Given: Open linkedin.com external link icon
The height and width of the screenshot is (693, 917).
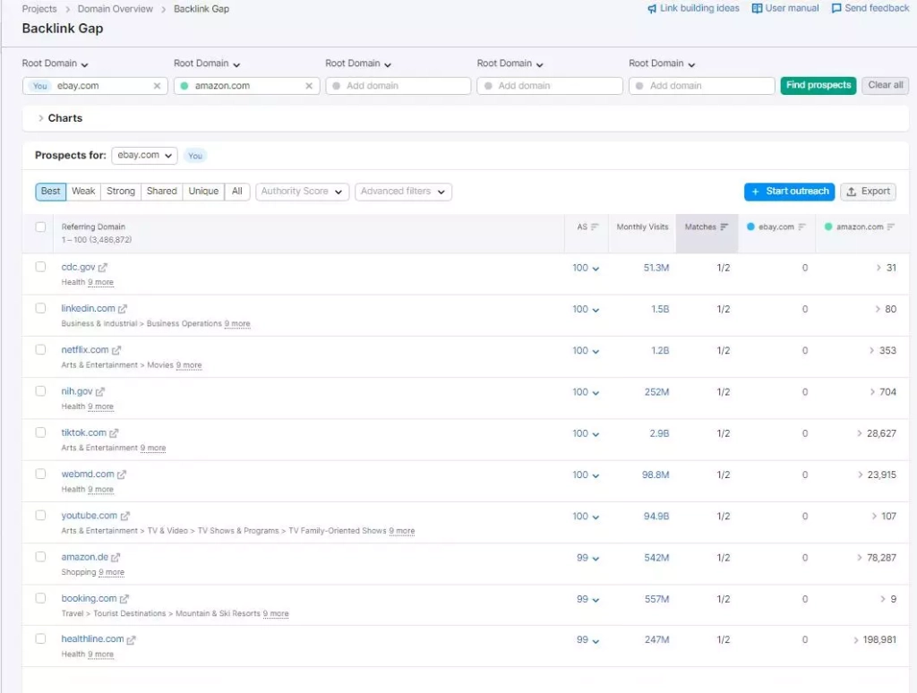Looking at the screenshot, I should pos(122,309).
